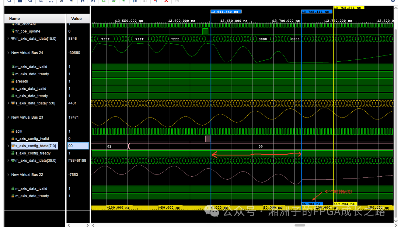The width and height of the screenshot is (398, 227).
Task: Click signal icon beside fir_coe_update
Action: click(x=13, y=31)
